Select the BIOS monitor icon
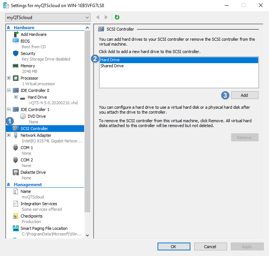 (16, 41)
